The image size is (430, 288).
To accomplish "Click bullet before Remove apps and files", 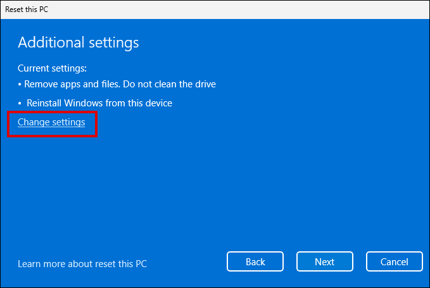I will (20, 84).
